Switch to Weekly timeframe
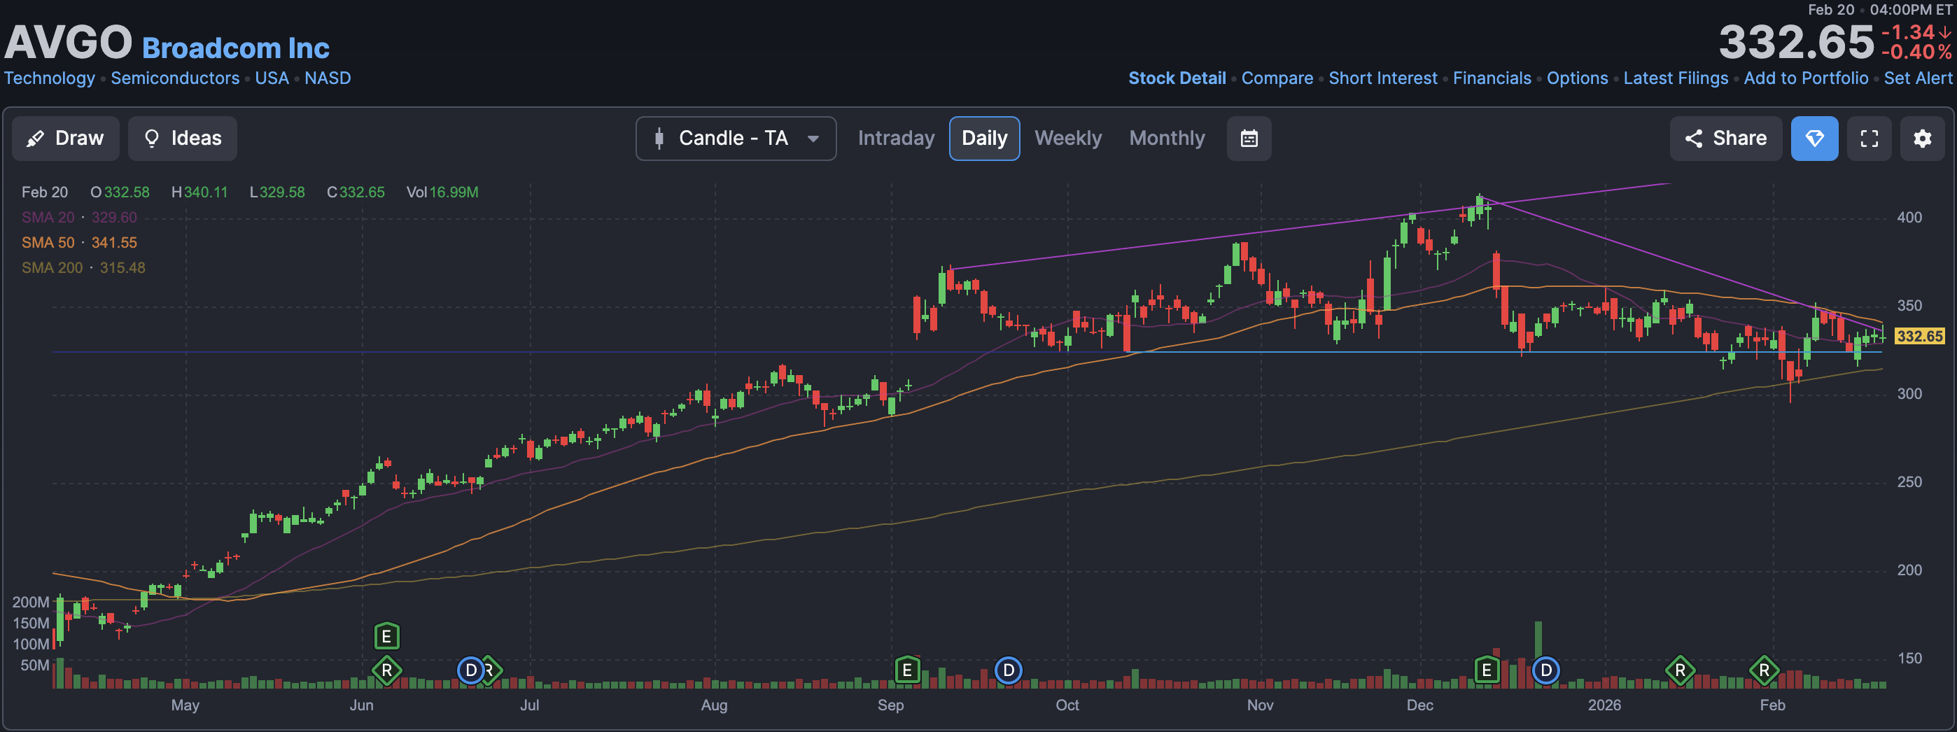 [x=1067, y=138]
